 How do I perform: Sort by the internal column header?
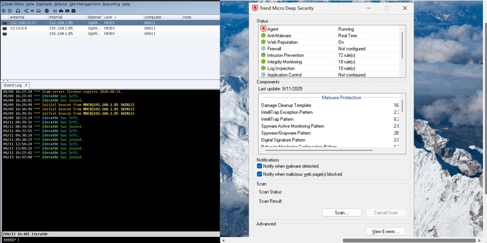tap(67, 17)
